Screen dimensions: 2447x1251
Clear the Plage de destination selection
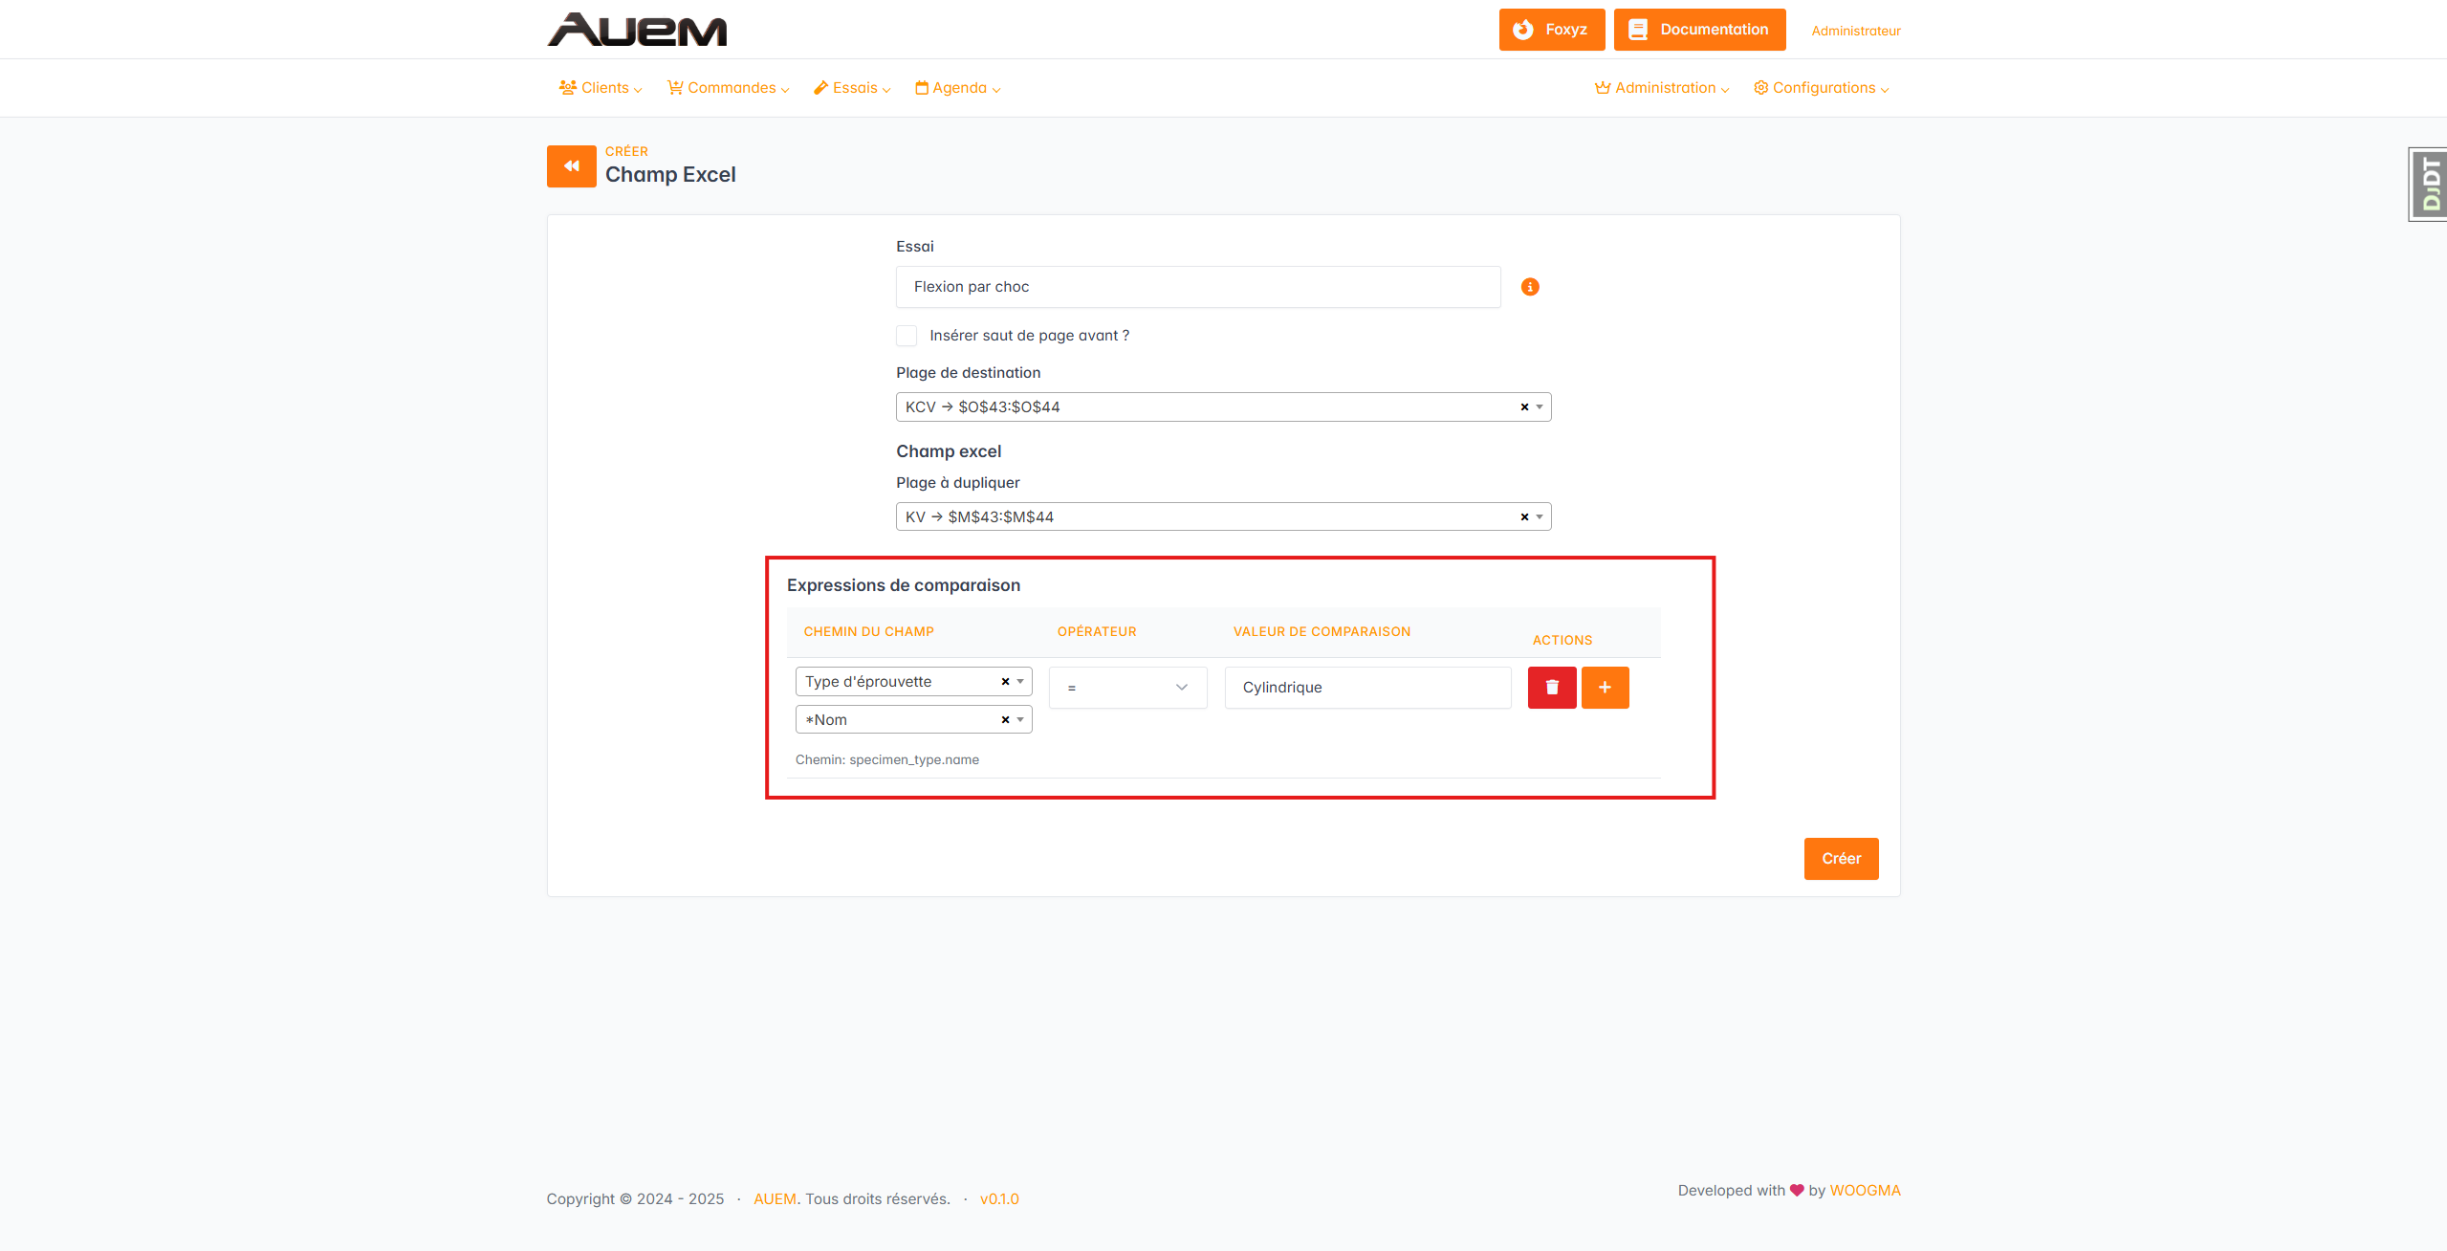pyautogui.click(x=1524, y=407)
